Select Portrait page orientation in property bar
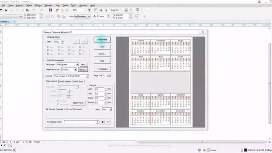Image resolution: width=272 pixels, height=153 pixels. (x=47, y=16)
